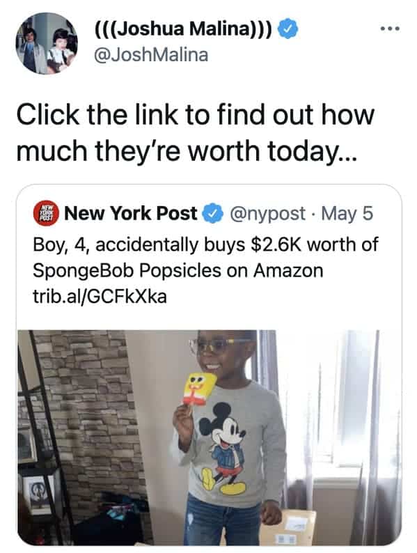This screenshot has height=553, width=417.
Task: Open the May 5 tweet timestamp
Action: pyautogui.click(x=347, y=214)
